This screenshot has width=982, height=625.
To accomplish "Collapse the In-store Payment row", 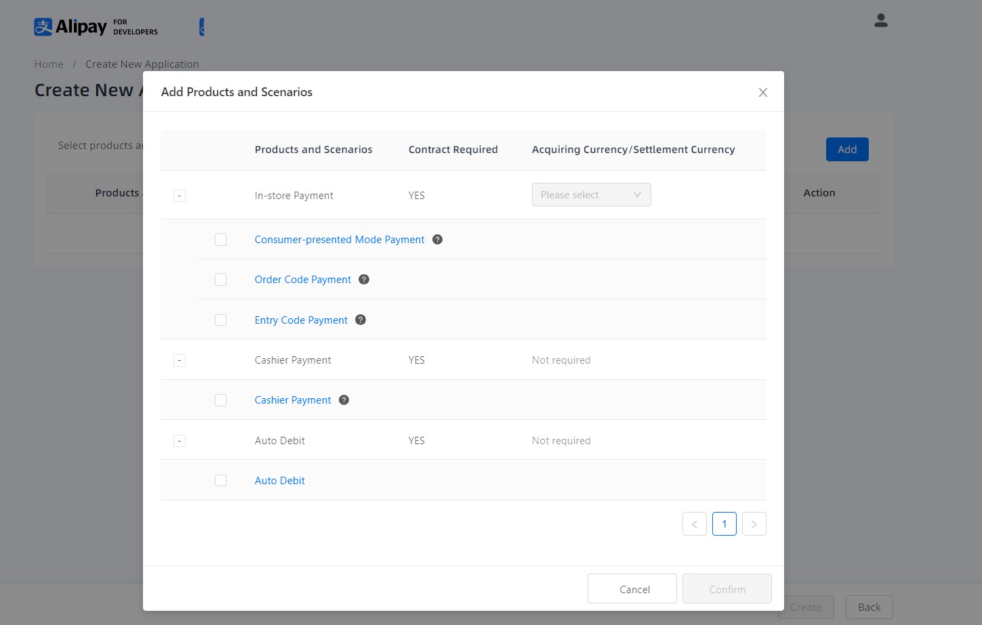I will click(x=180, y=196).
